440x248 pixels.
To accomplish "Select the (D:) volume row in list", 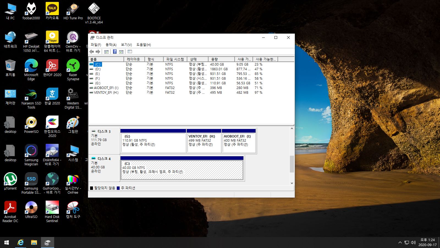I will pyautogui.click(x=191, y=69).
